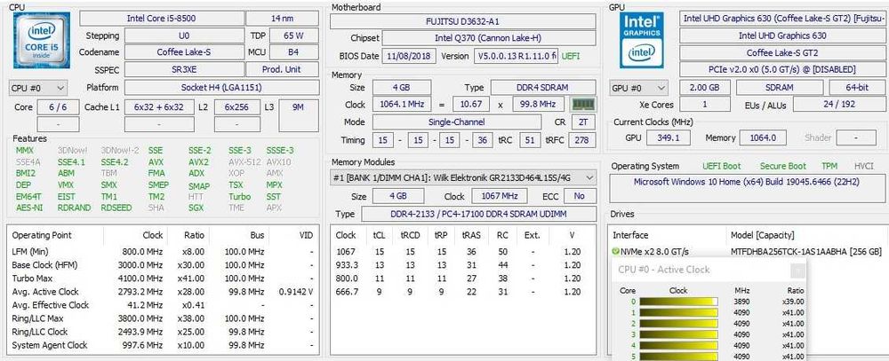889x361 pixels.
Task: Click the Operating Point column header
Action: click(42, 235)
